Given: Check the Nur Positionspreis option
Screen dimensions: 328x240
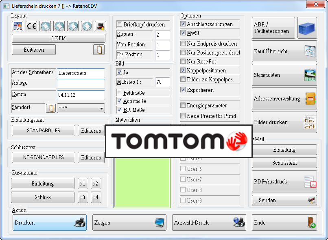Looking at the screenshot, I should point(183,52).
